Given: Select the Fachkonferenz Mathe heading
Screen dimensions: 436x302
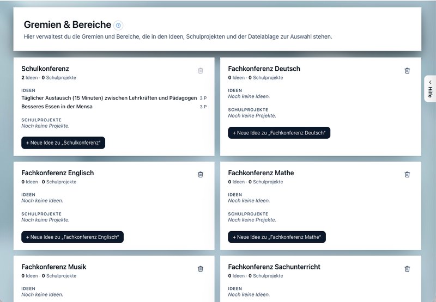Looking at the screenshot, I should point(261,172).
